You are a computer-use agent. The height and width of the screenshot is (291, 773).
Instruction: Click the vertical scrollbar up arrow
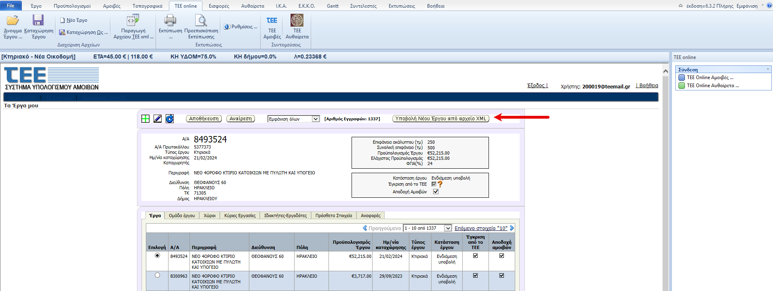[666, 71]
